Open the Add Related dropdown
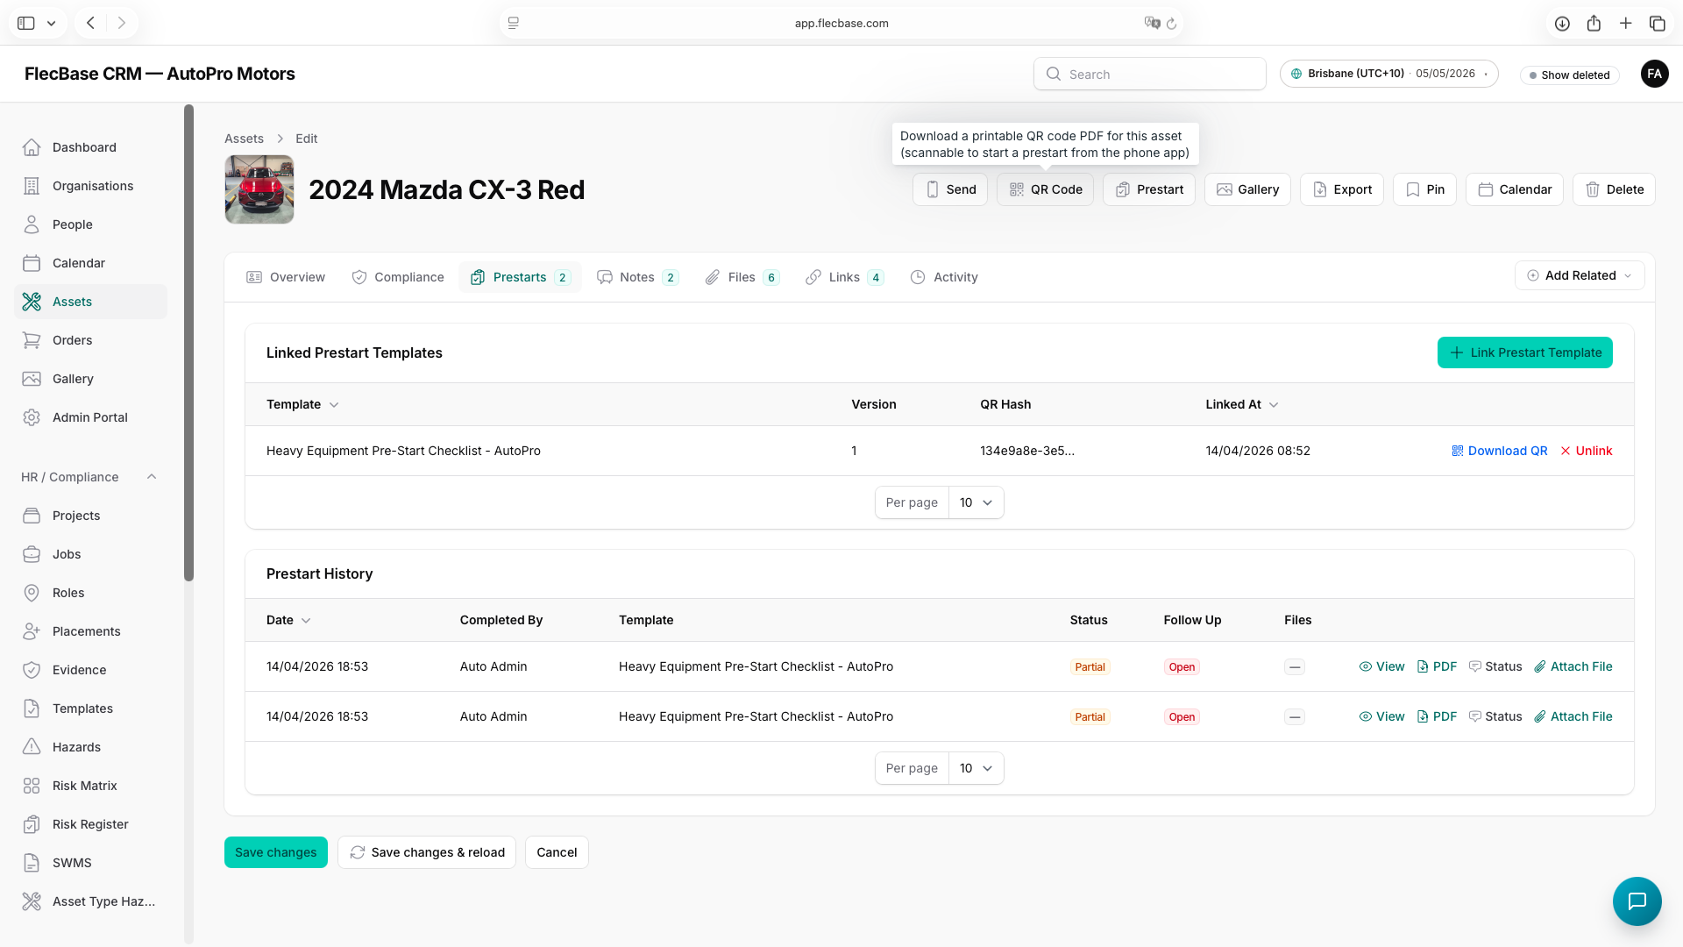The height and width of the screenshot is (947, 1683). (x=1580, y=275)
